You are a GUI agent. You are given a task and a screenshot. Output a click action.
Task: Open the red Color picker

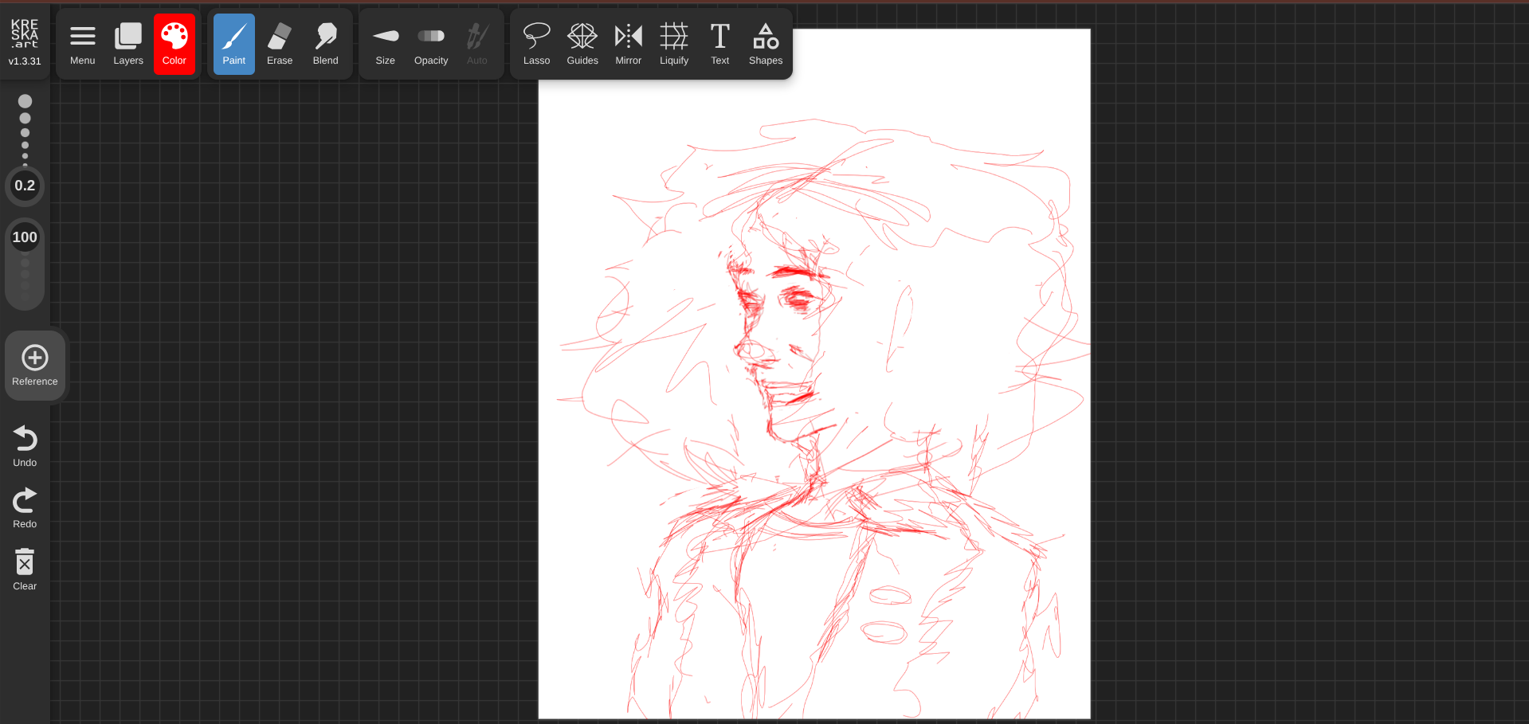pos(174,45)
